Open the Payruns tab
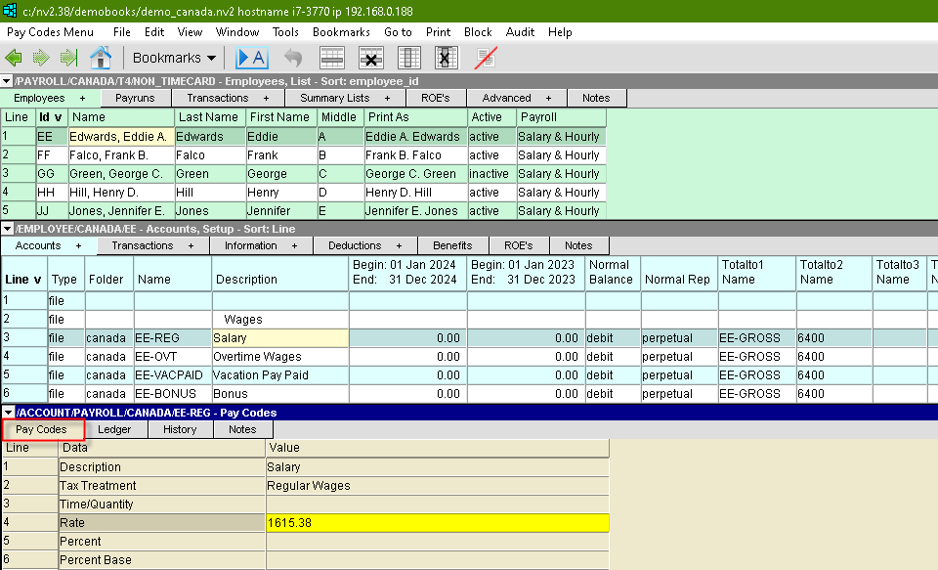The image size is (938, 570). point(135,98)
